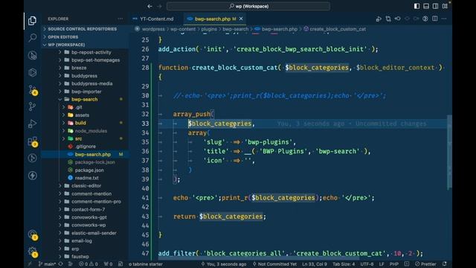
Task: Click run/debug PHP file icon in editor toolbar
Action: coord(379,19)
